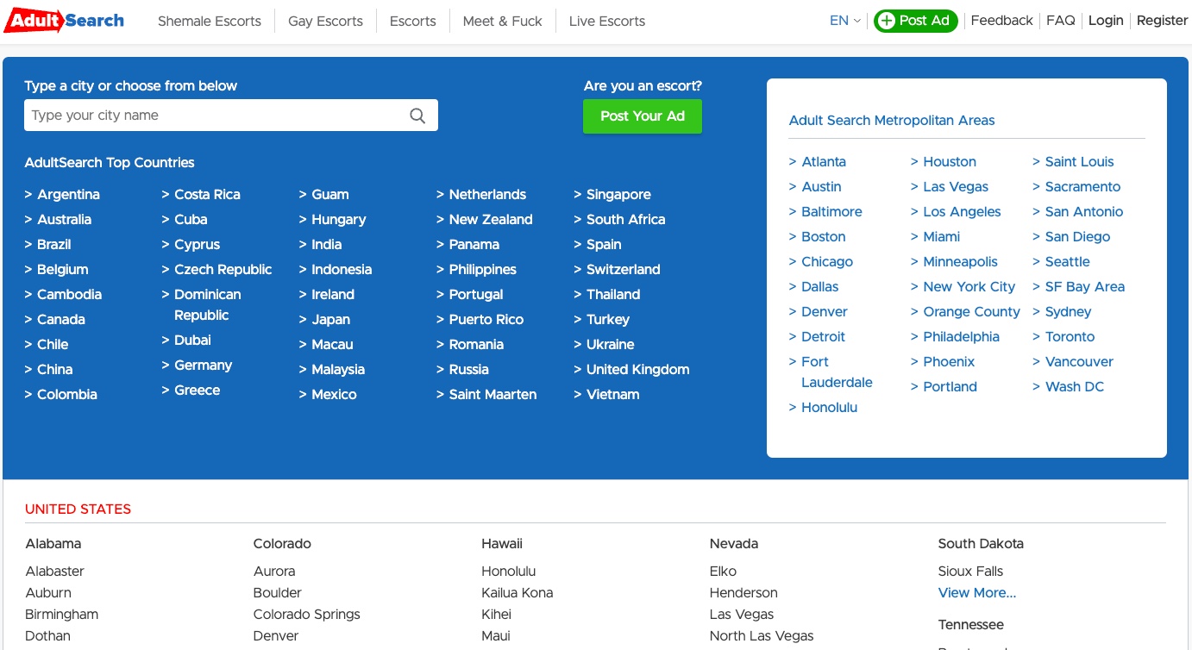This screenshot has width=1192, height=650.
Task: Open the EN language dropdown
Action: pos(845,21)
